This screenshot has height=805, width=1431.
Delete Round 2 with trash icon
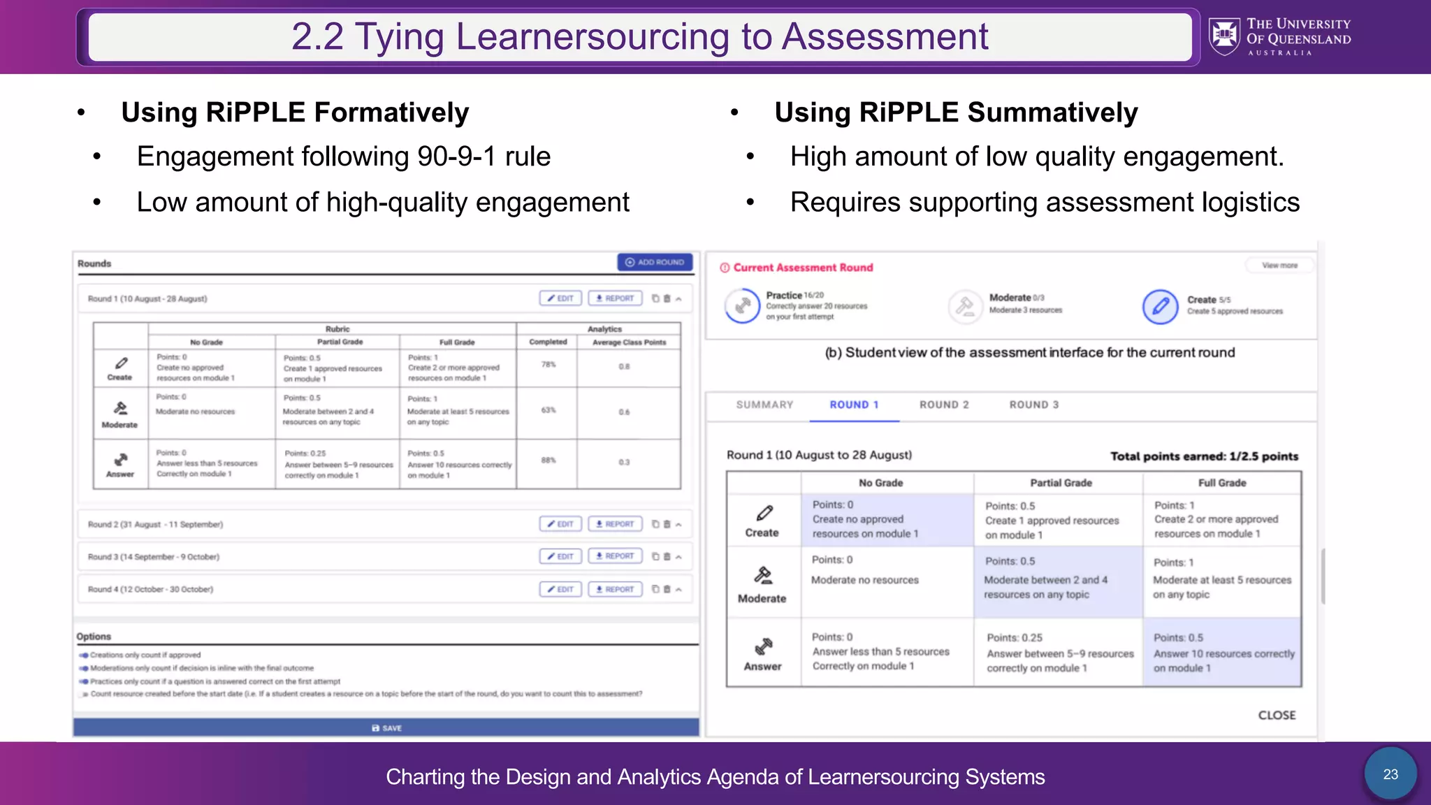pos(667,524)
